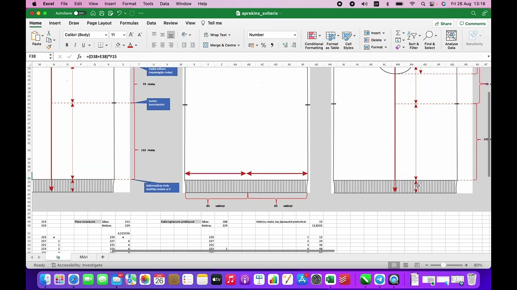Image resolution: width=517 pixels, height=290 pixels.
Task: Click zoom in plus button
Action: (466, 265)
